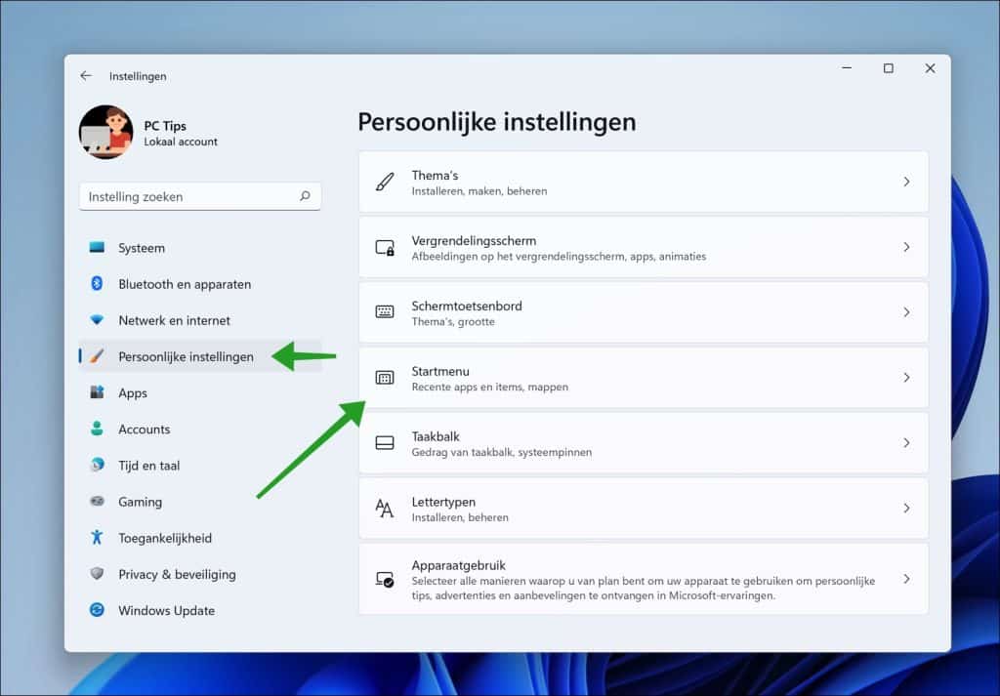Click chevron on Apparaatgebruik row
Image resolution: width=1000 pixels, height=696 pixels.
pos(906,580)
